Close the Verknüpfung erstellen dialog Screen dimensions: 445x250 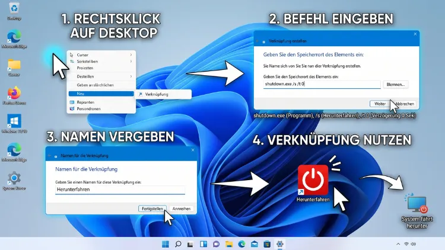pos(415,34)
